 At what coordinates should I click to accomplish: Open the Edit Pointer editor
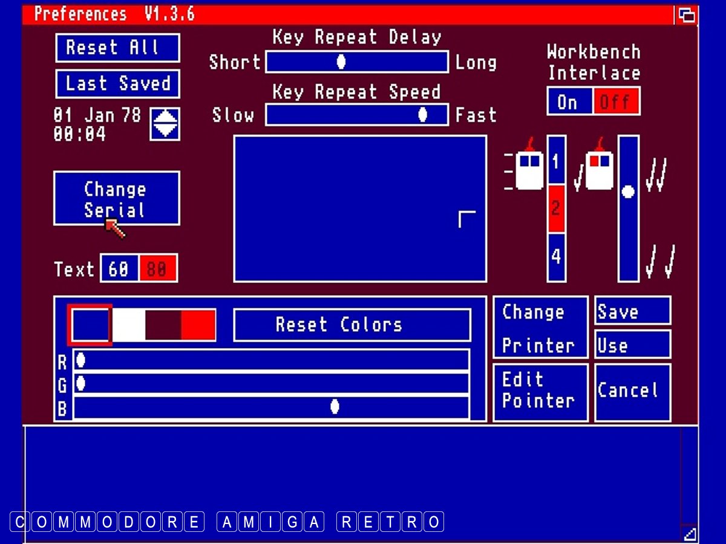click(540, 392)
